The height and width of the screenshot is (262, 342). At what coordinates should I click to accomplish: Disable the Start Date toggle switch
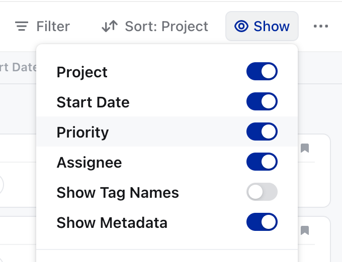(x=262, y=101)
